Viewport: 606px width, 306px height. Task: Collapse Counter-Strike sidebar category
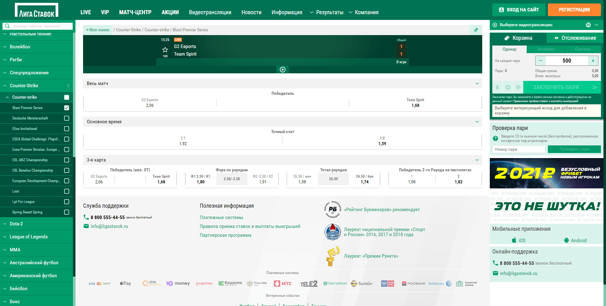click(36, 86)
